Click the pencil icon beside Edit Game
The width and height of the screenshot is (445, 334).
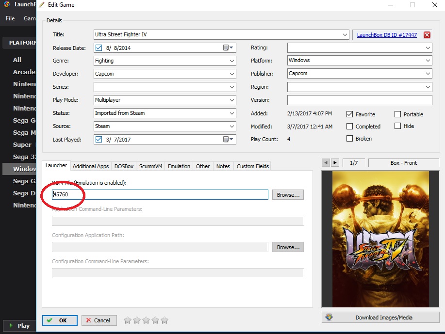(x=42, y=4)
